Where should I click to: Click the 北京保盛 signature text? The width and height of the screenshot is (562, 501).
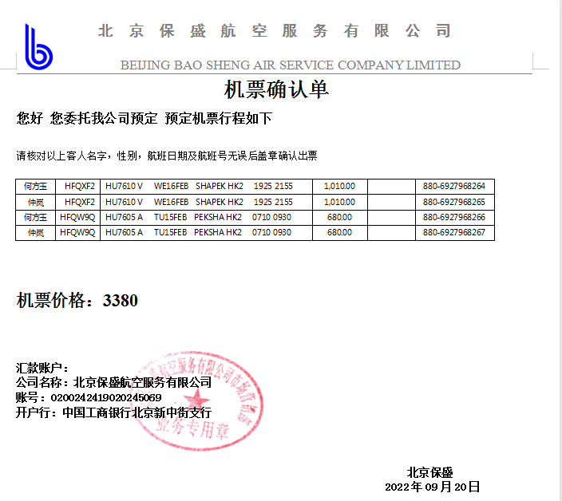pyautogui.click(x=430, y=471)
